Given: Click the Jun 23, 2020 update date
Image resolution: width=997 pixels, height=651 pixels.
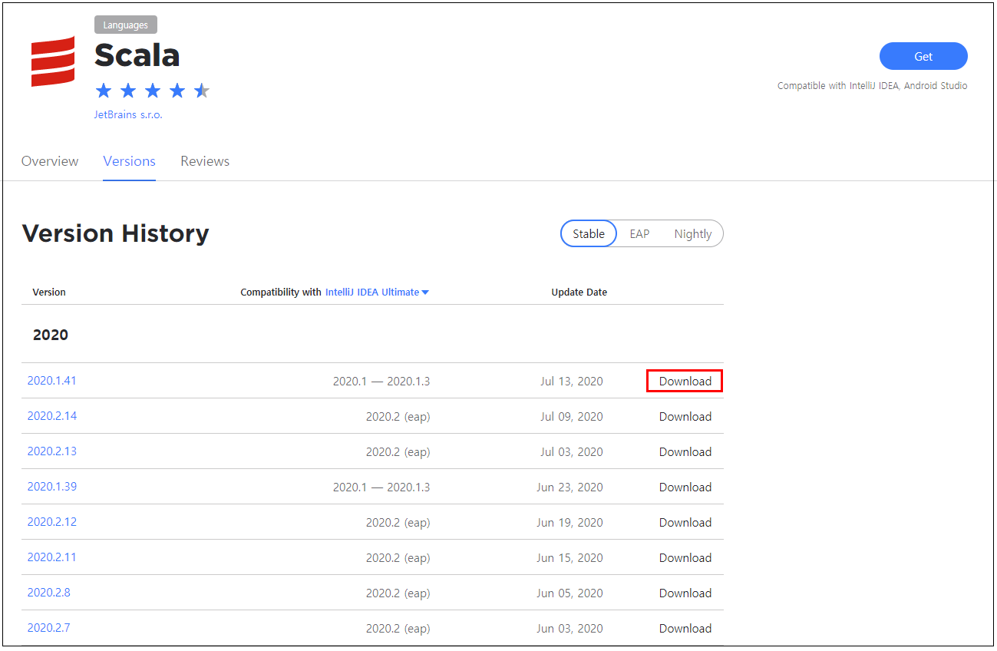Looking at the screenshot, I should (570, 487).
